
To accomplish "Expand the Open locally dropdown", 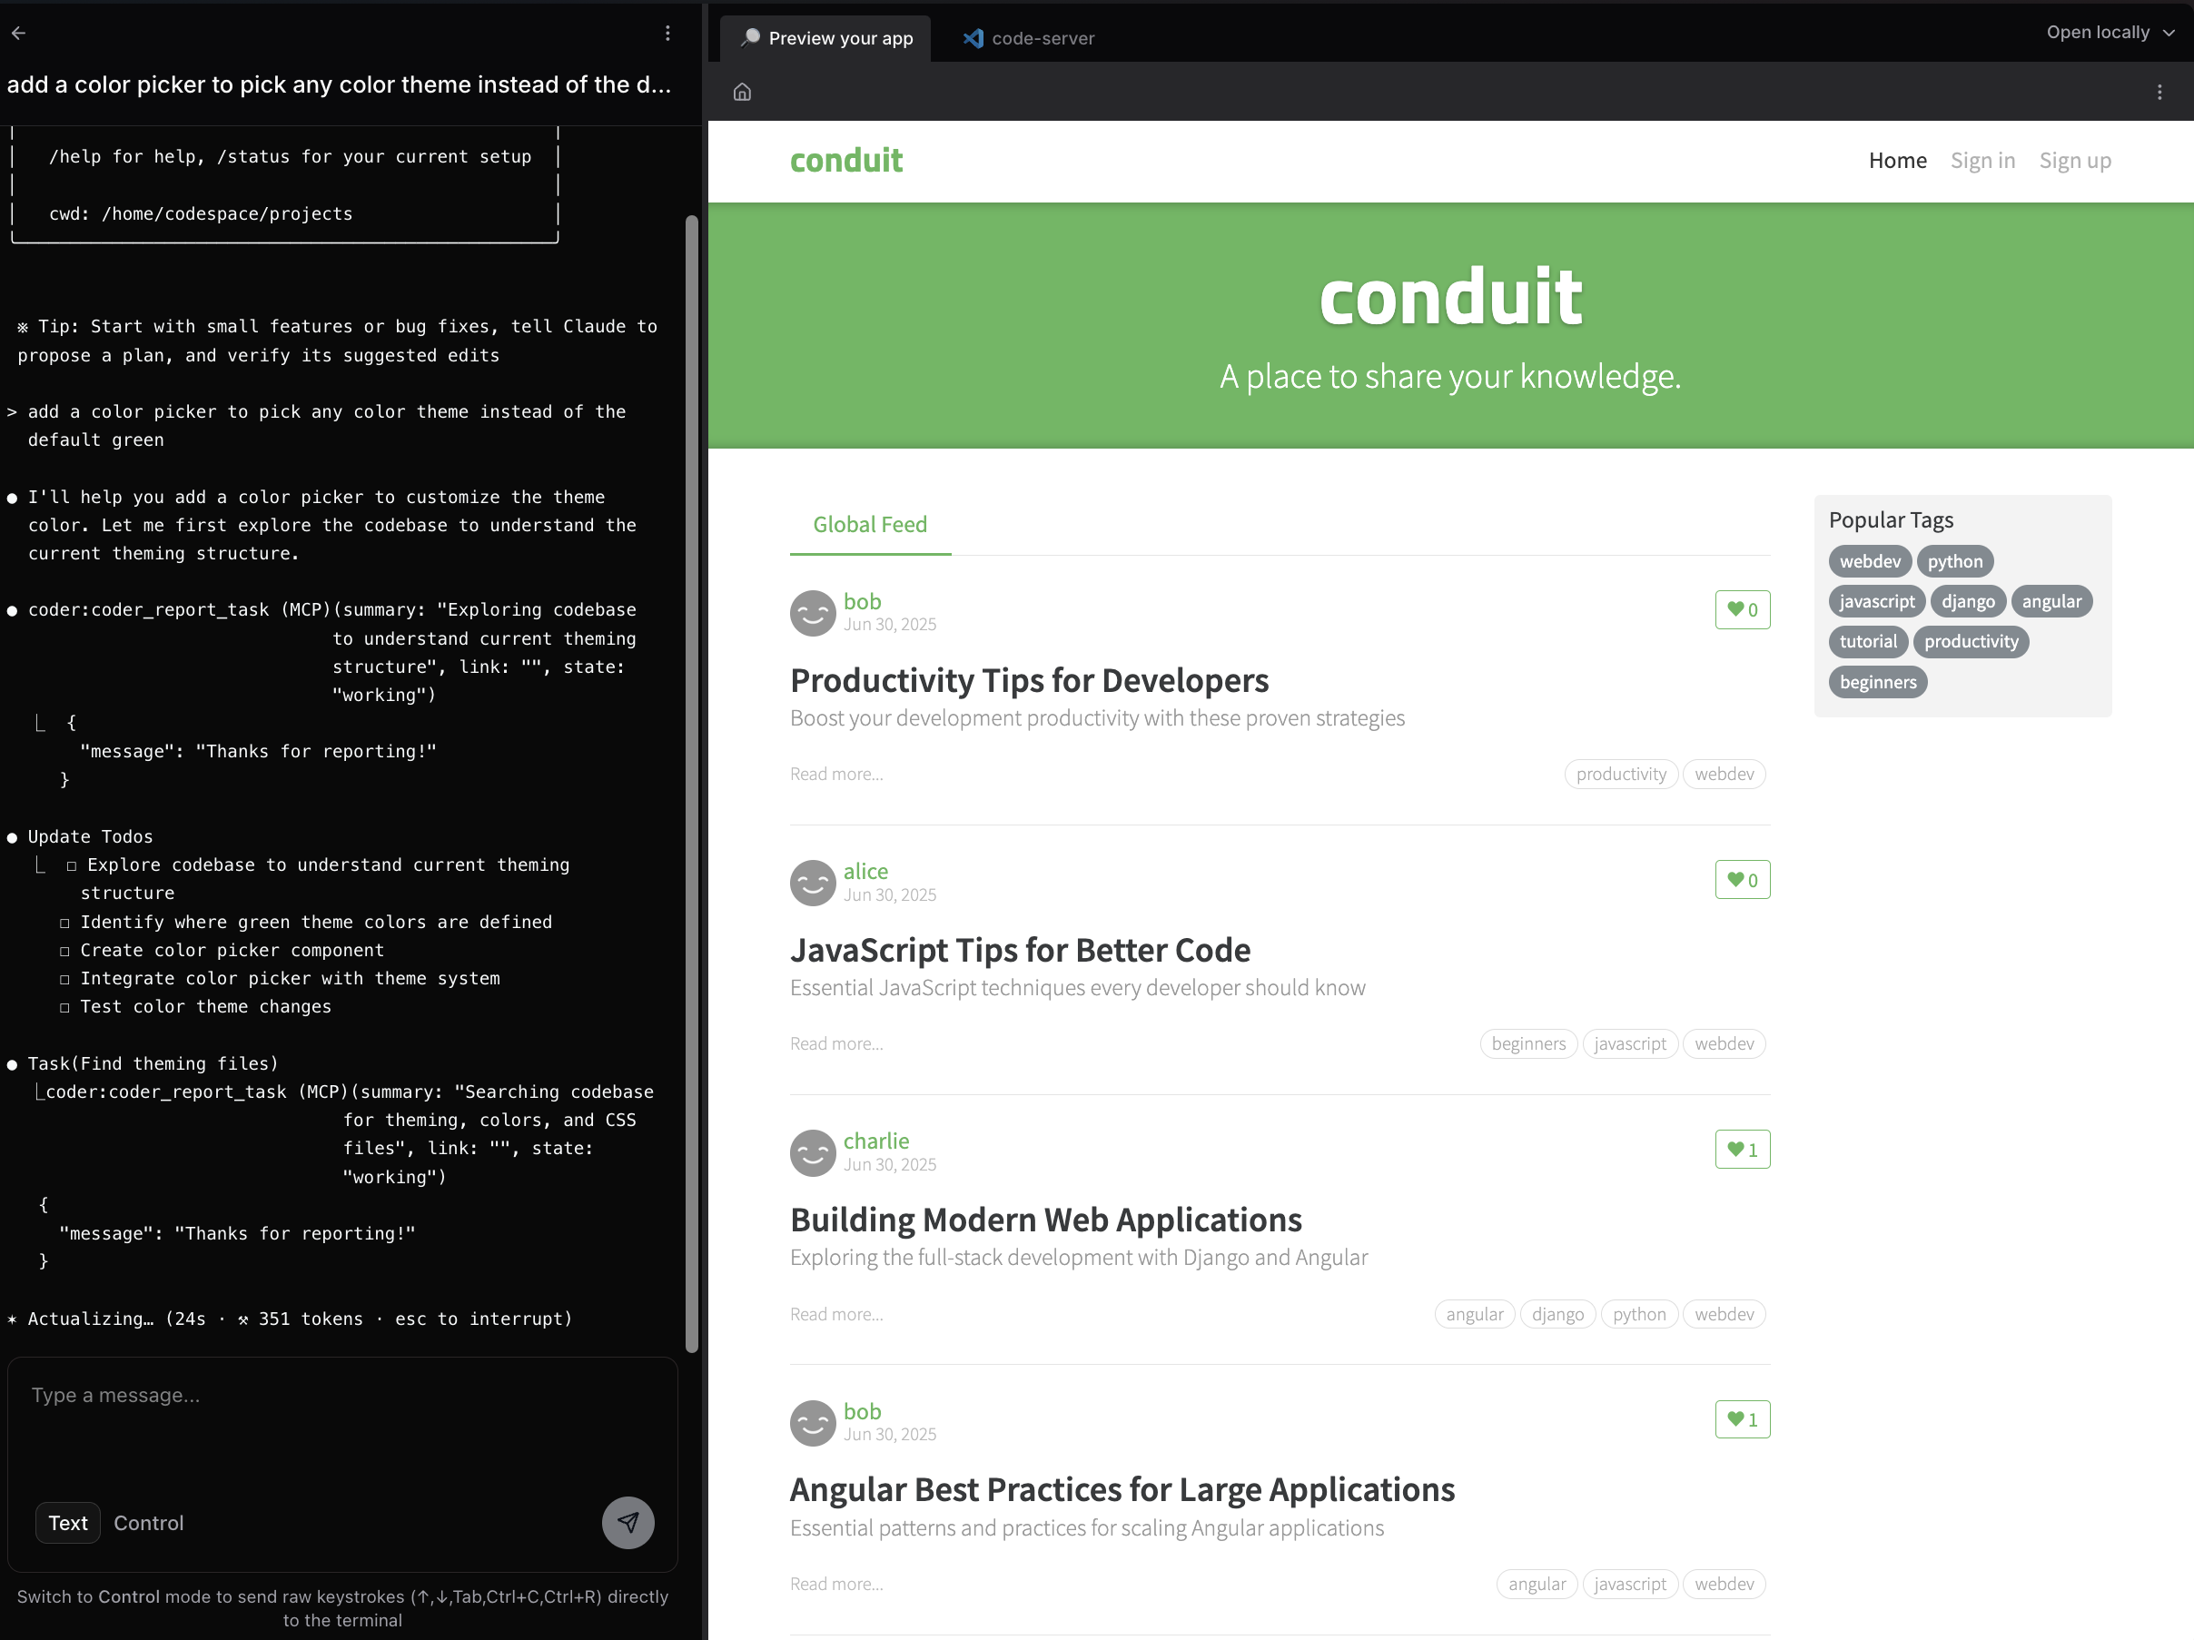I will coord(2110,32).
